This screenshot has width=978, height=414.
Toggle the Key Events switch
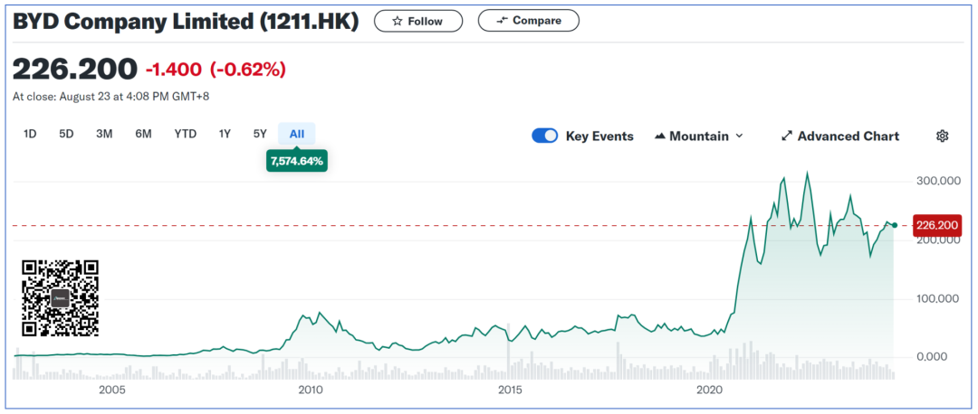tap(545, 136)
